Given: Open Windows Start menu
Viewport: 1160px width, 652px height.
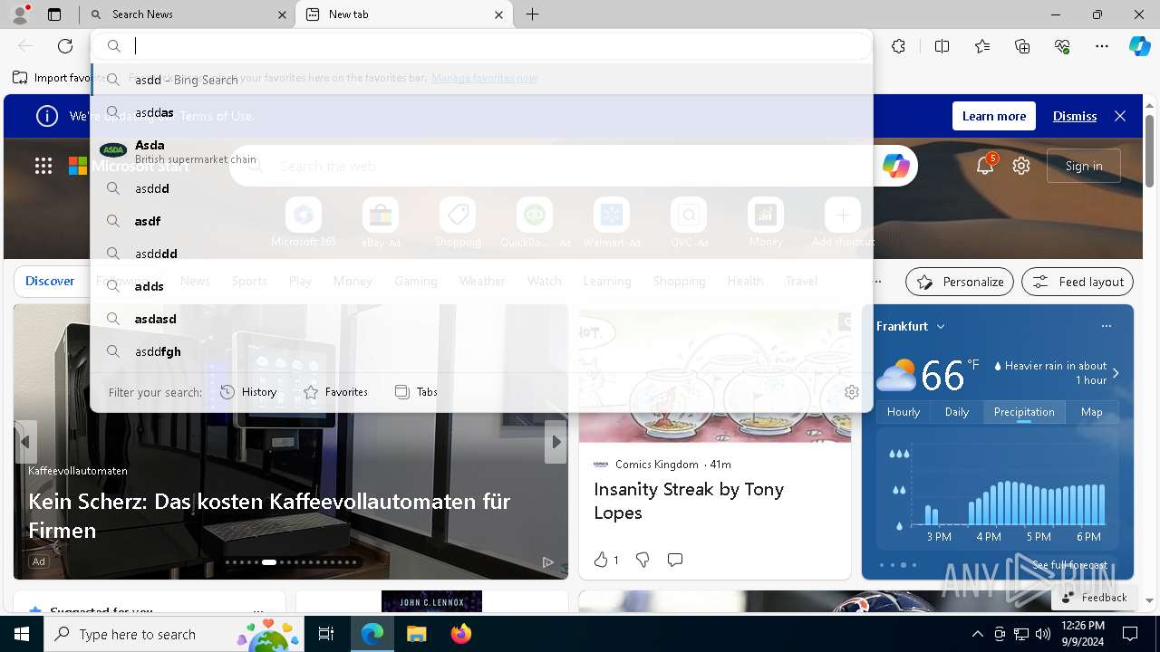Looking at the screenshot, I should click(22, 634).
